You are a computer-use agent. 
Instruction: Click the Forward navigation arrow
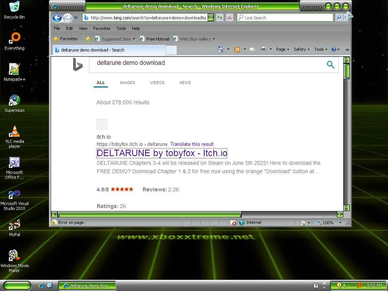(67, 17)
